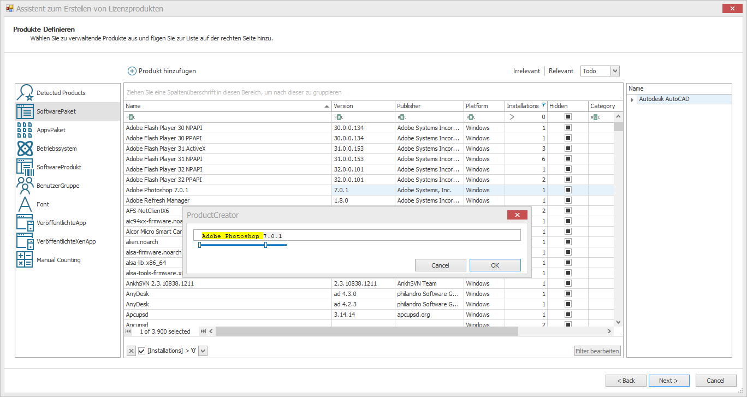Select the VeröffentlichteXenApp category icon
This screenshot has height=397, width=747.
pyautogui.click(x=25, y=241)
